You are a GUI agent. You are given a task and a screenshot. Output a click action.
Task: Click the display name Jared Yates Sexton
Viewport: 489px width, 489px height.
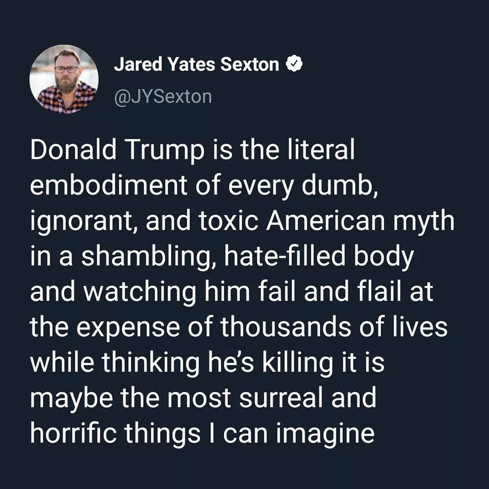(x=197, y=65)
